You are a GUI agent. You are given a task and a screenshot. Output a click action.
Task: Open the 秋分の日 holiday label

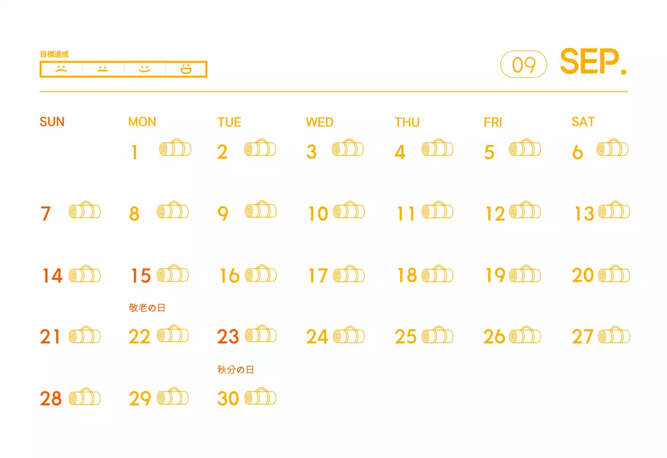coord(236,370)
